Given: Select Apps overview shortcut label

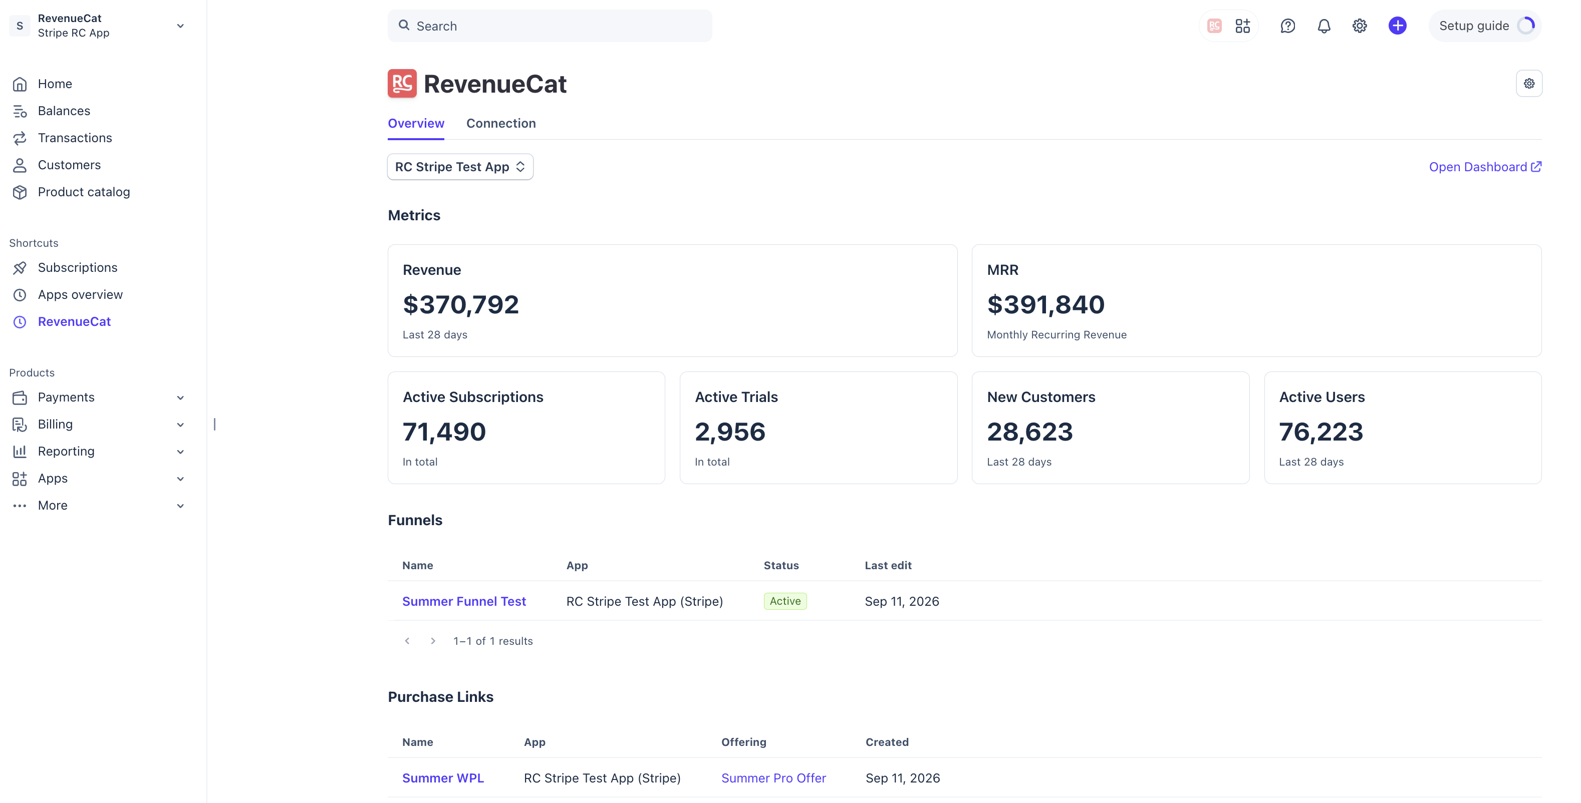Looking at the screenshot, I should tap(80, 294).
